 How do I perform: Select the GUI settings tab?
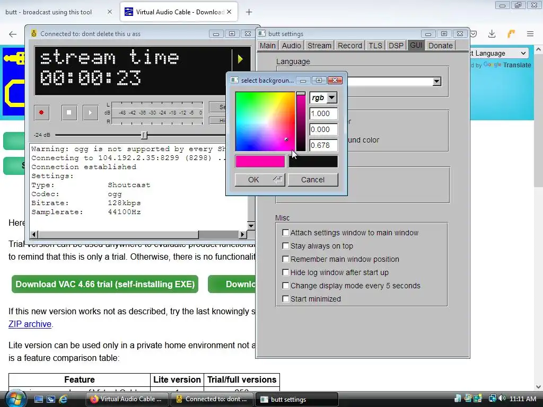click(x=416, y=46)
